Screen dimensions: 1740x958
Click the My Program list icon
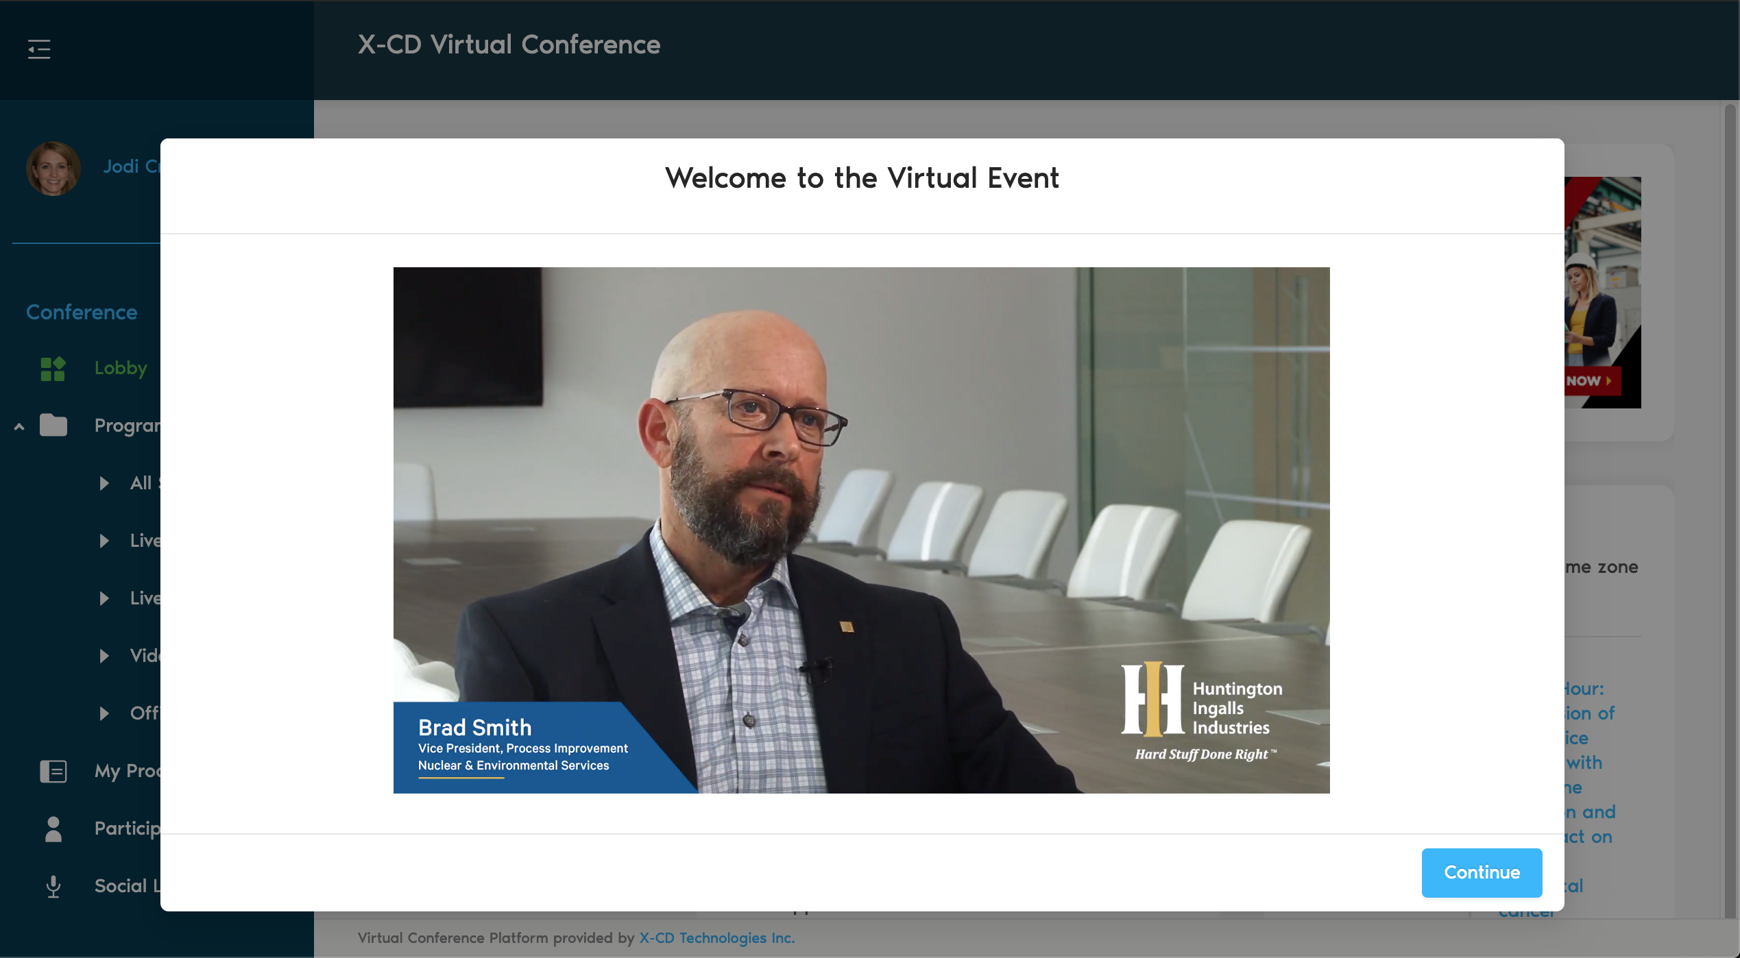(x=53, y=771)
